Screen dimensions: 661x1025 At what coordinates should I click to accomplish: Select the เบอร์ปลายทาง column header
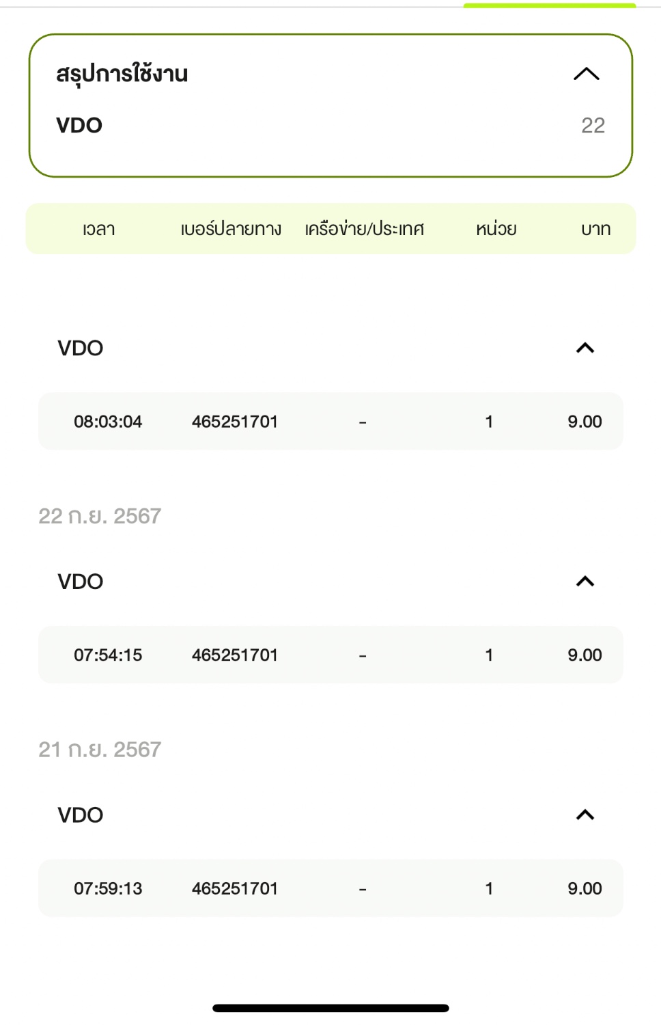tap(231, 229)
